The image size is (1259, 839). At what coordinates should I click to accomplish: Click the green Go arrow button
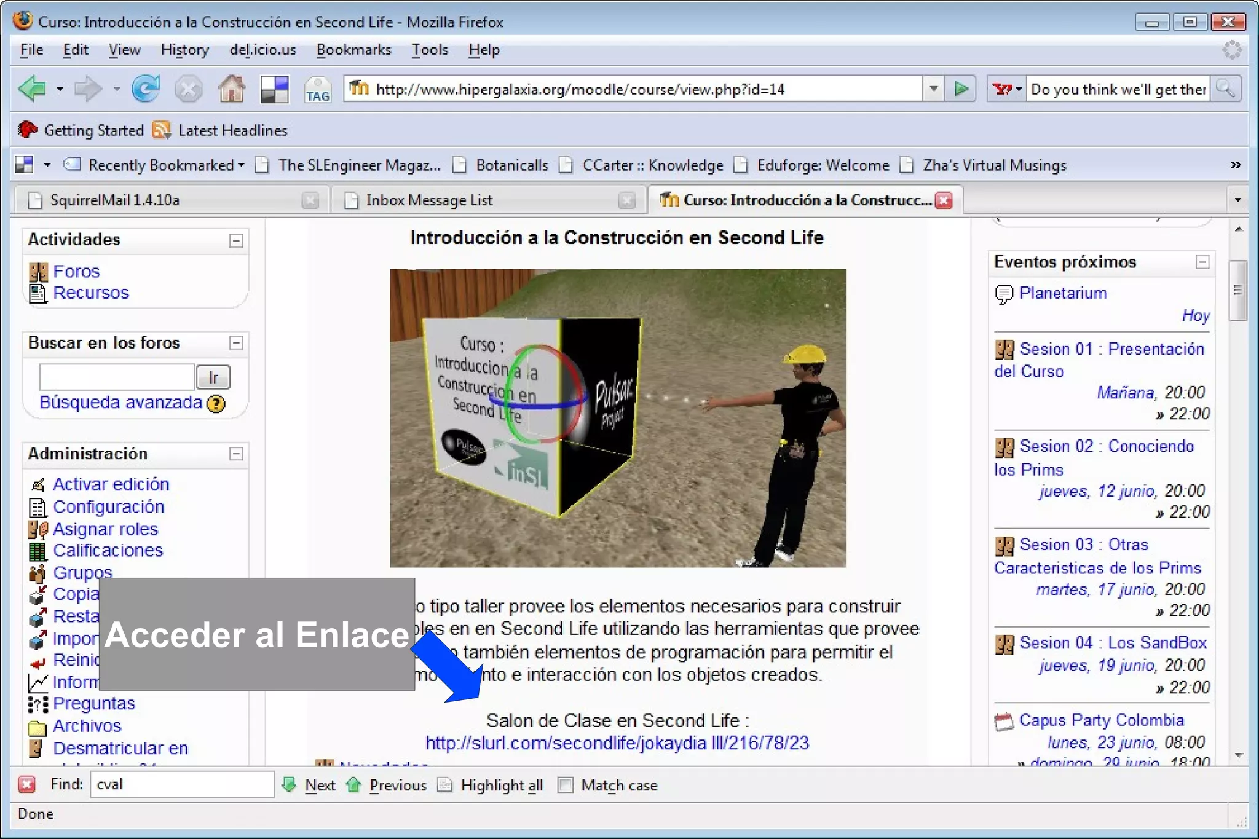[961, 89]
